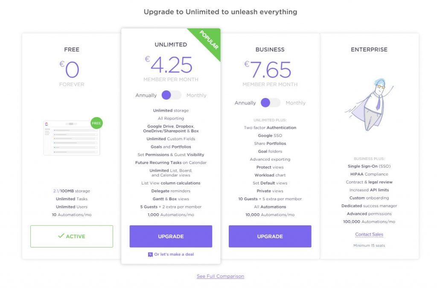
Task: Select Monthly billing for Business plan
Action: [x=295, y=103]
